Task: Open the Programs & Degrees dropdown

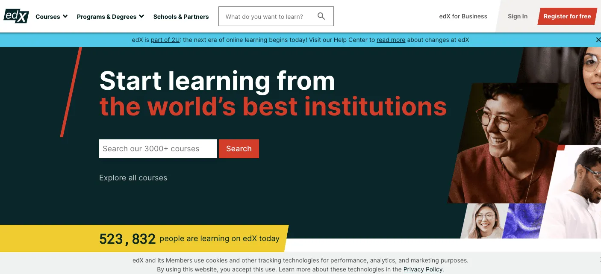Action: click(110, 17)
